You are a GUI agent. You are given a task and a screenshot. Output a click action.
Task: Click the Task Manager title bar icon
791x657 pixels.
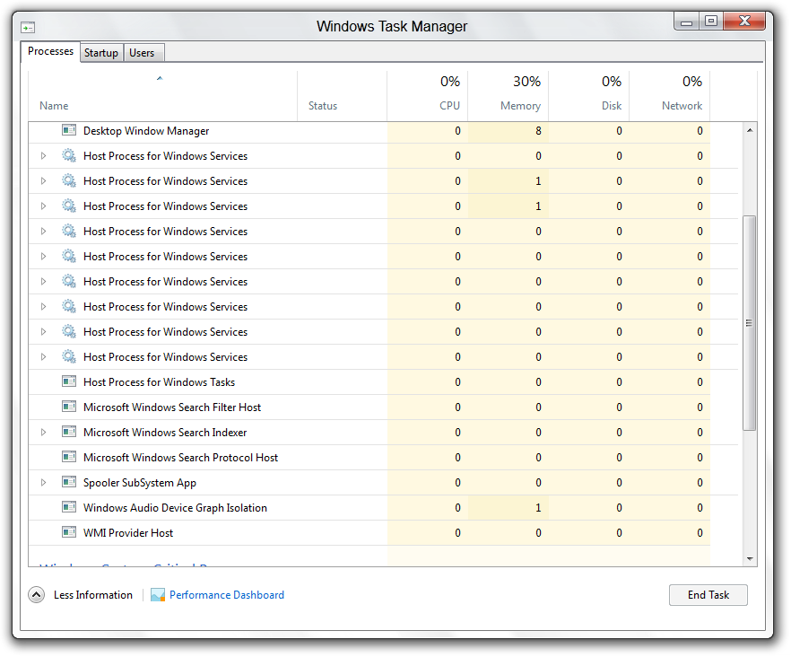tap(28, 27)
